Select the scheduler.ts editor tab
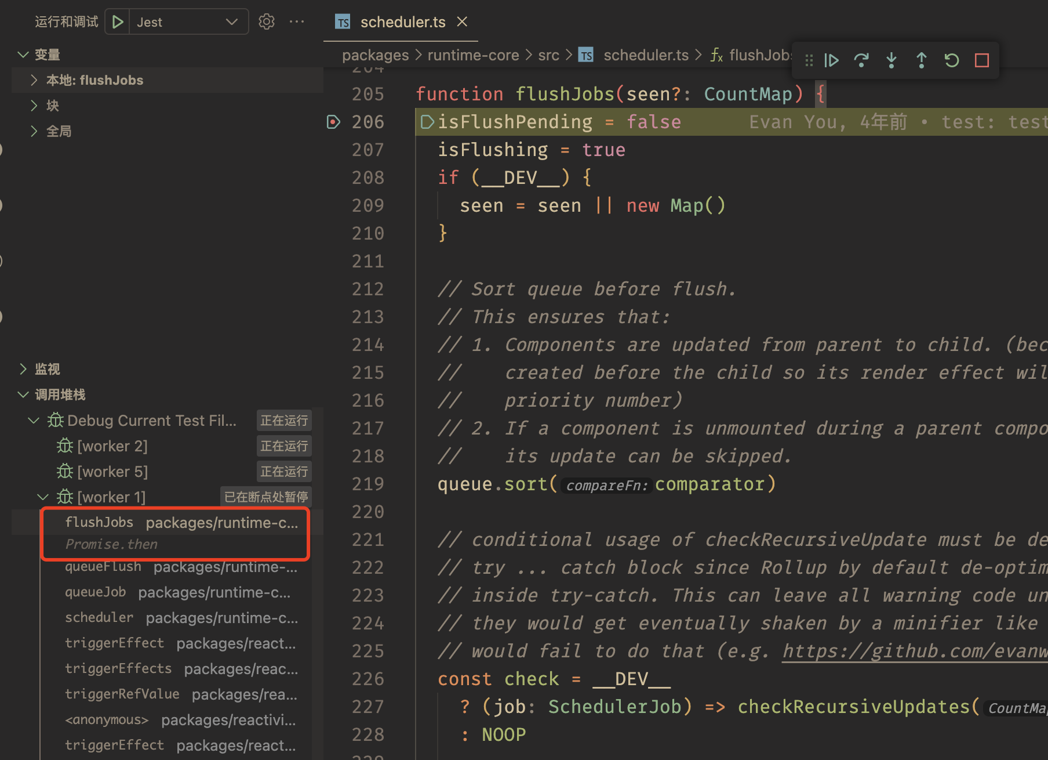Viewport: 1048px width, 760px height. click(x=402, y=22)
